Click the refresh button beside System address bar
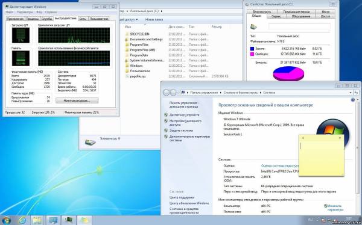 [x=356, y=93]
